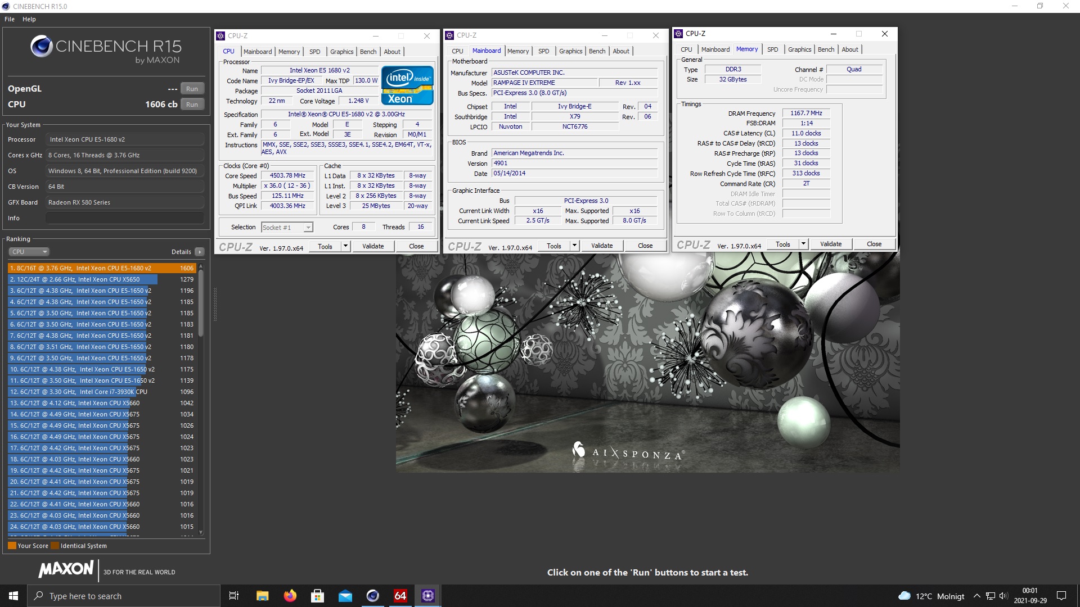Click Tools button in first CPU-Z window

click(x=325, y=246)
